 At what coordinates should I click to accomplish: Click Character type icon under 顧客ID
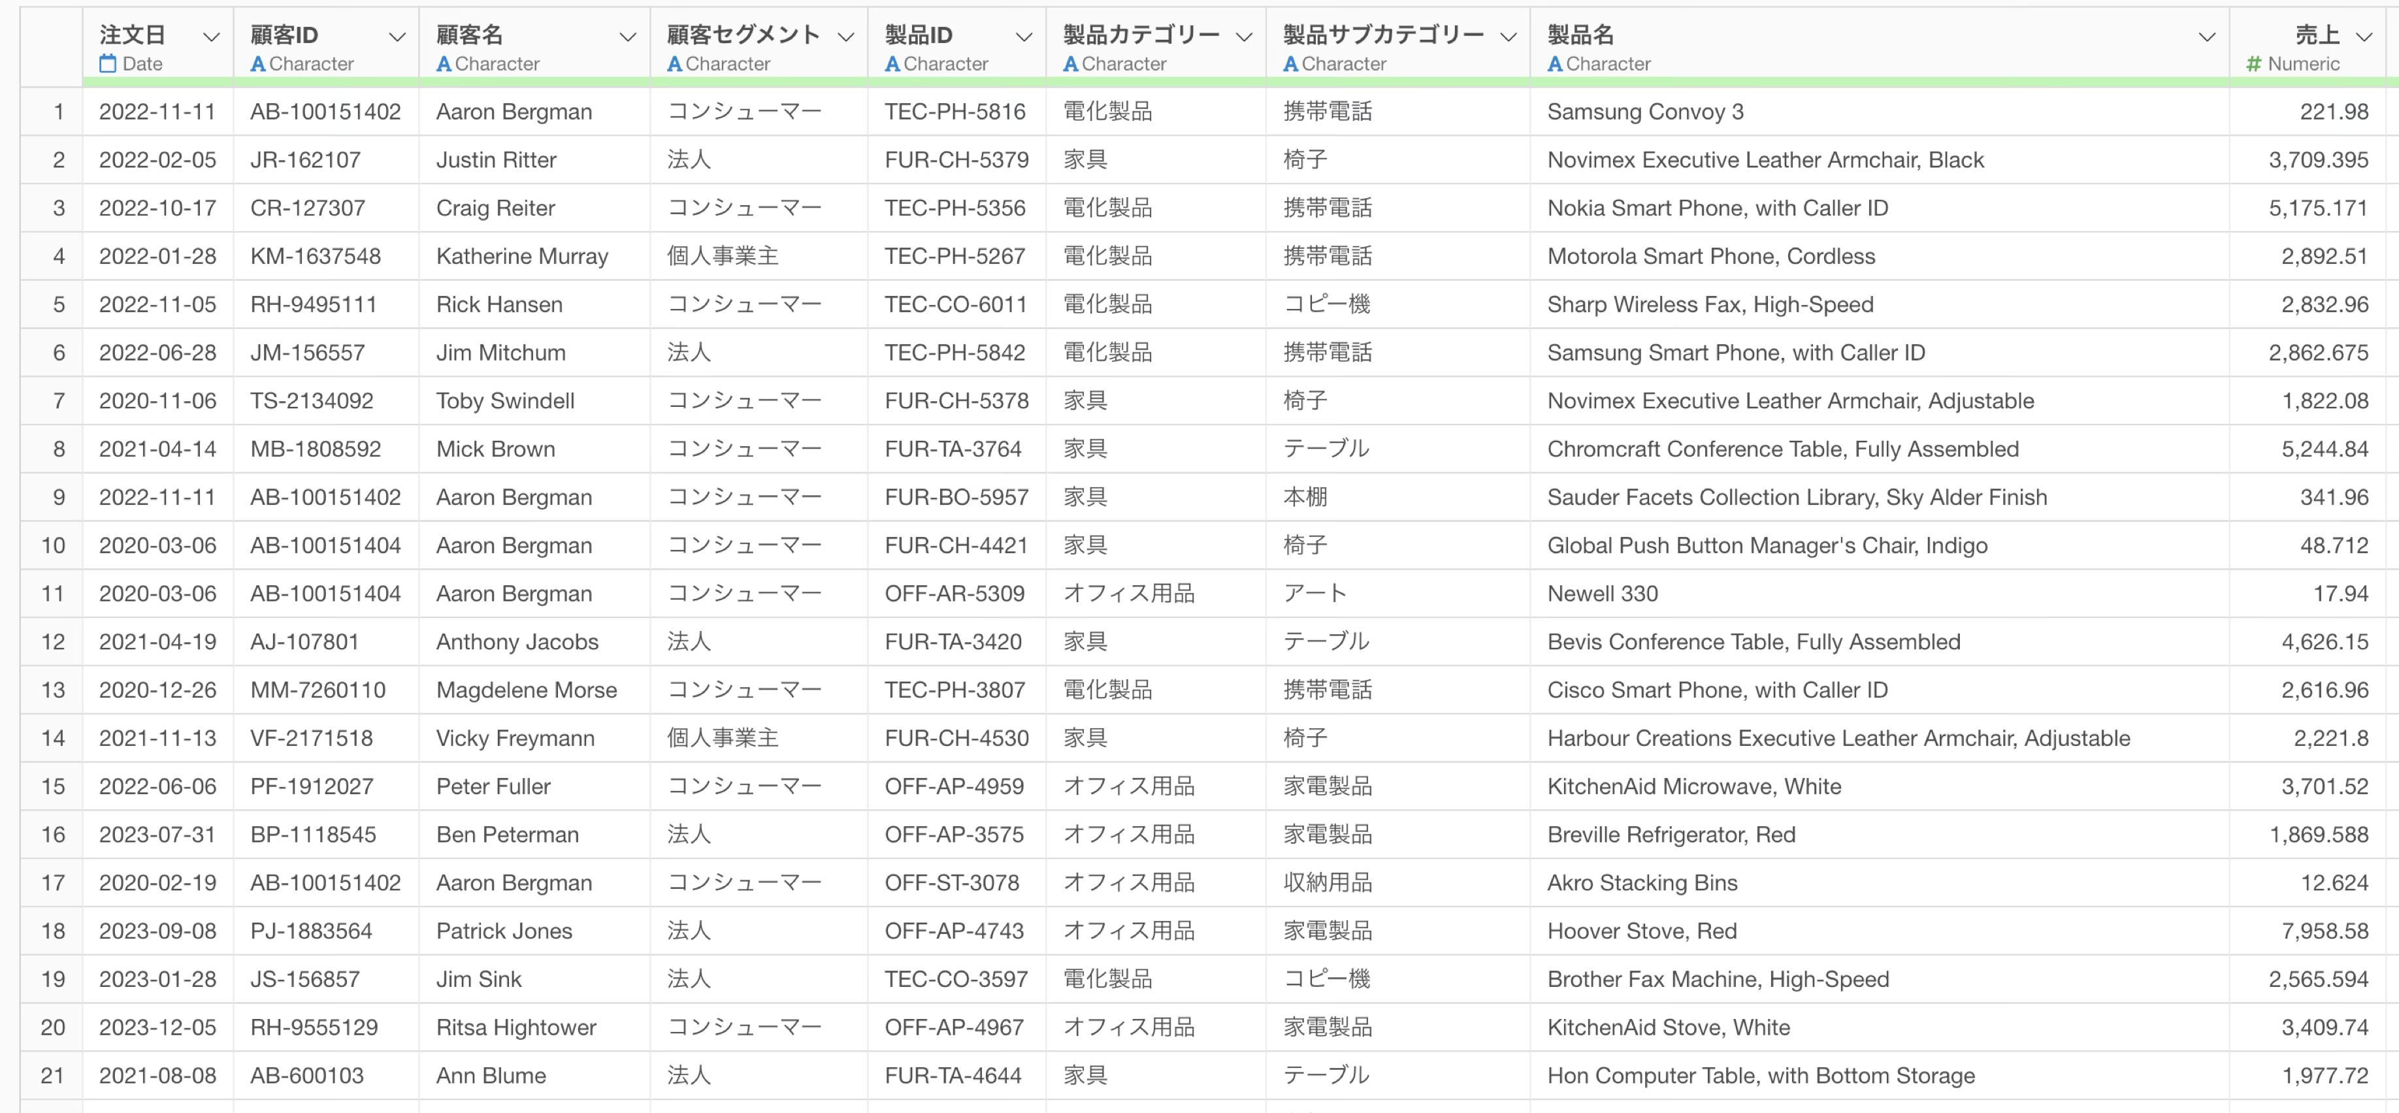[x=258, y=64]
